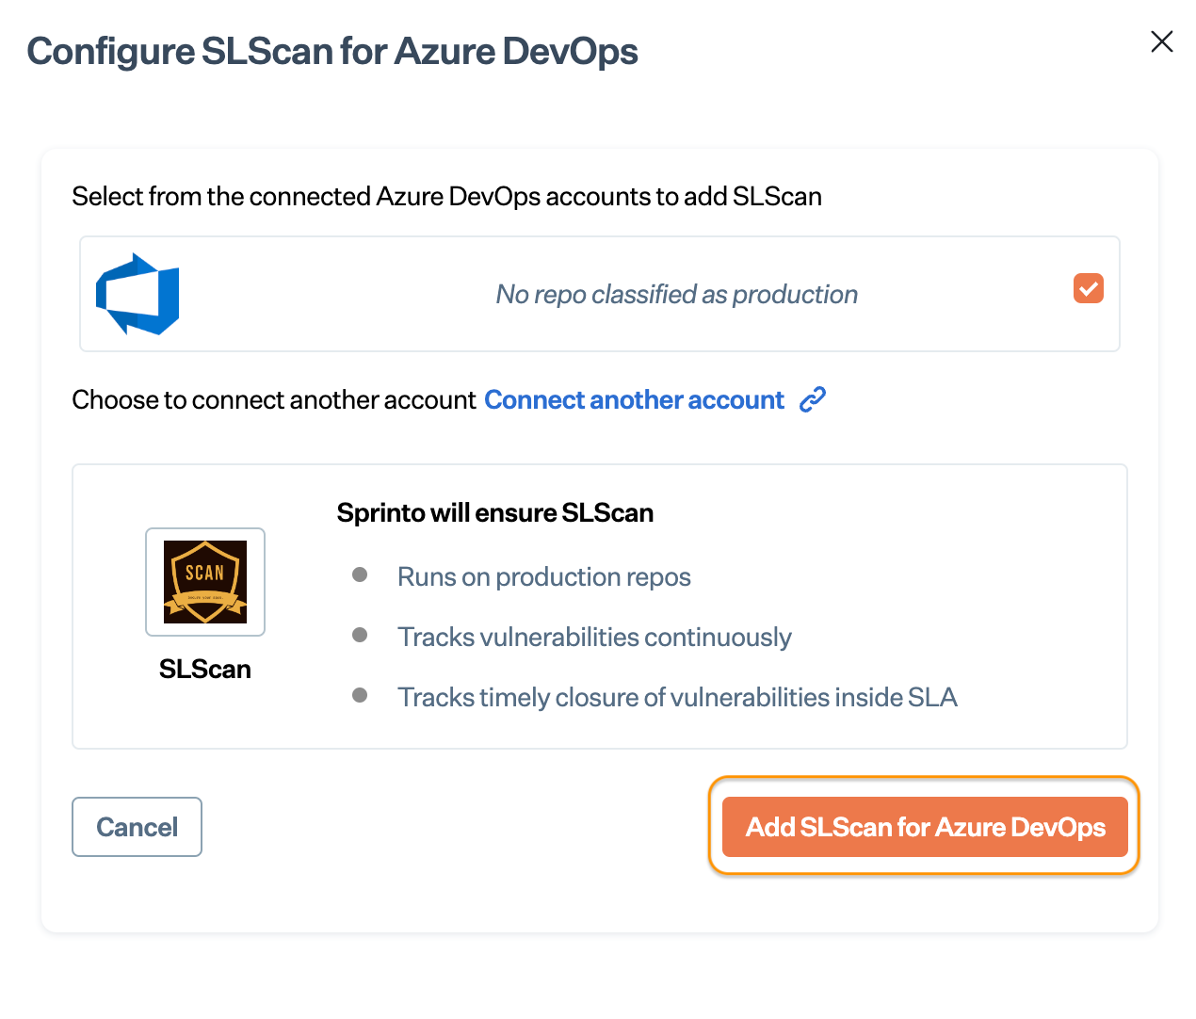Add SLScan for Azure DevOps
Screen dimensions: 1196x1019
point(925,827)
